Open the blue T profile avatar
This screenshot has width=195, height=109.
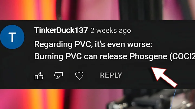pos(12,37)
